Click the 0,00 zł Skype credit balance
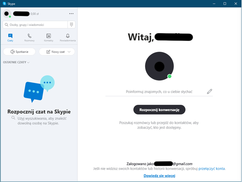242x182 pixels. click(x=35, y=14)
